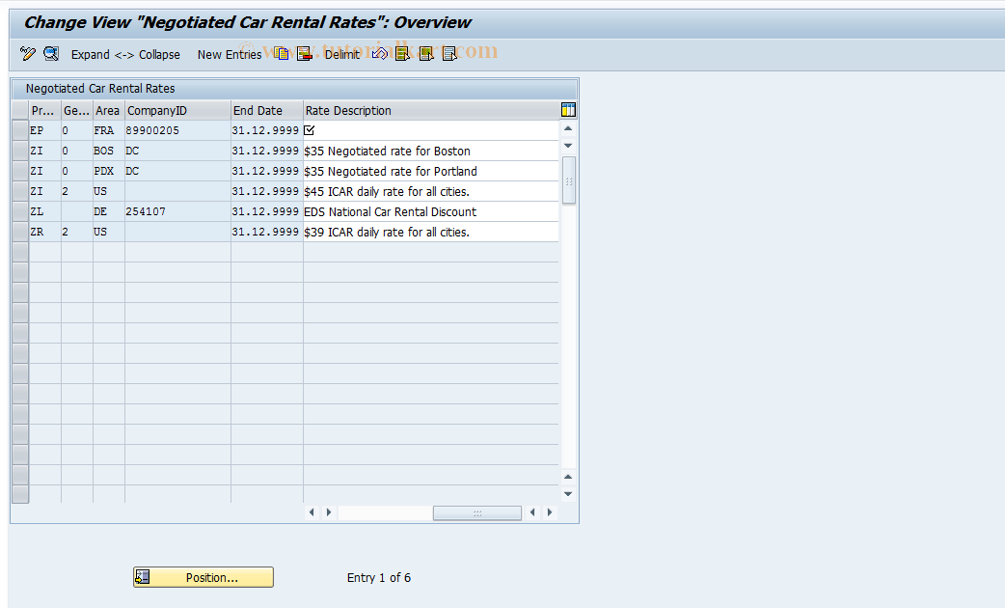Select row selector for ZR US row
1005x608 pixels.
pos(20,232)
